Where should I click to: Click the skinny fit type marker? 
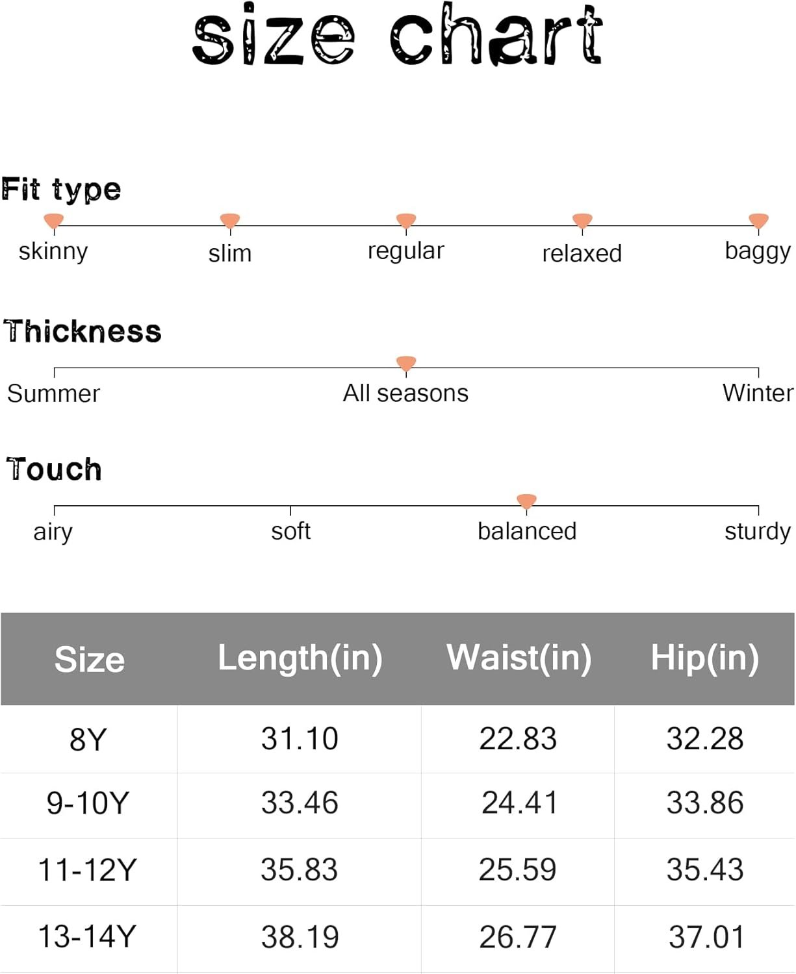[53, 221]
